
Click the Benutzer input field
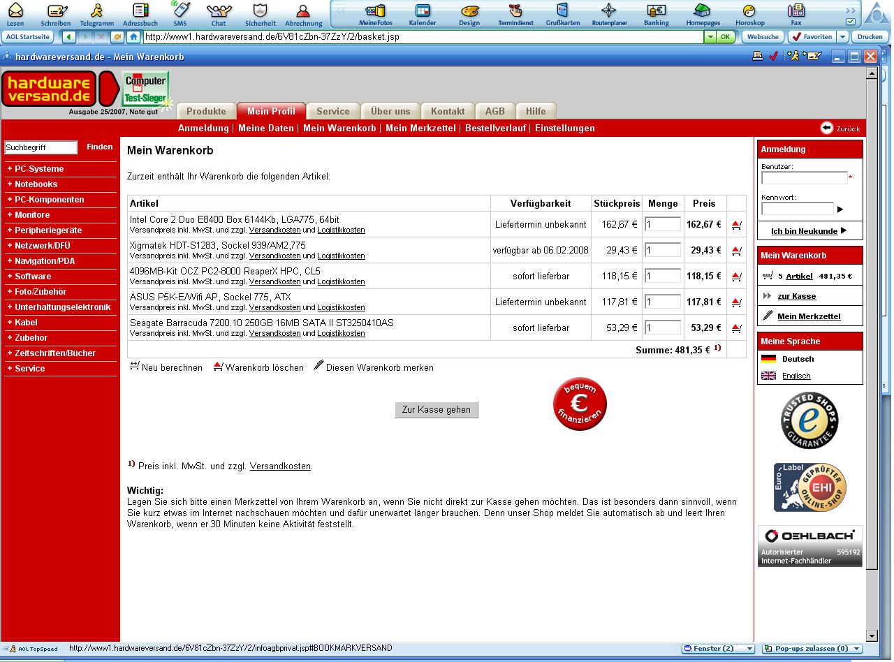tap(805, 178)
